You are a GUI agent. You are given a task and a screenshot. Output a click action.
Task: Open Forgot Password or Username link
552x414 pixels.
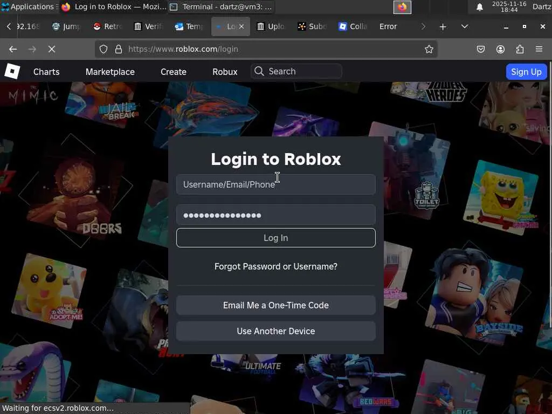(x=276, y=266)
